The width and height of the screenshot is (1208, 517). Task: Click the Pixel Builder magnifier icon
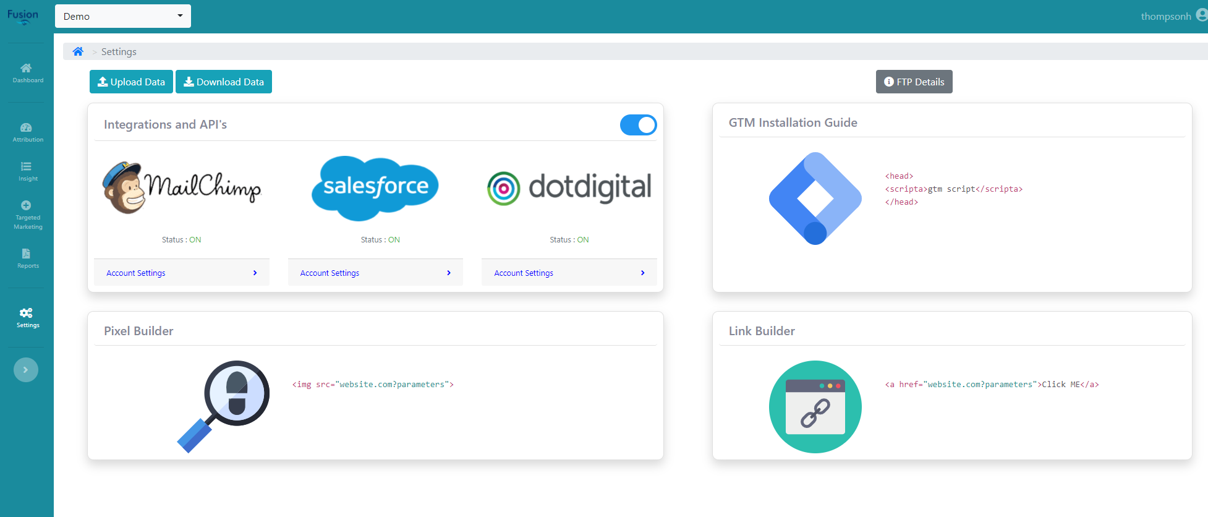pyautogui.click(x=223, y=406)
